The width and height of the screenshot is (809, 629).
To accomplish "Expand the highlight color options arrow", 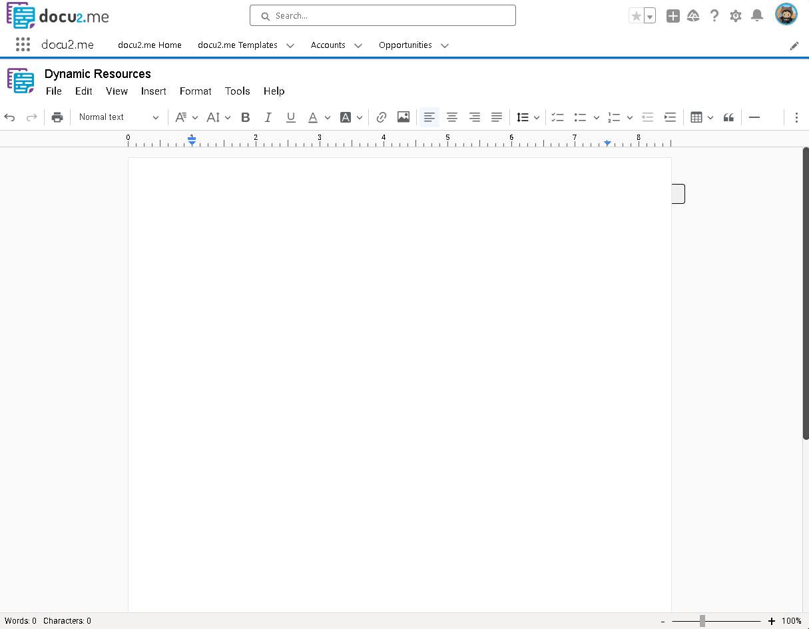I will (x=360, y=118).
